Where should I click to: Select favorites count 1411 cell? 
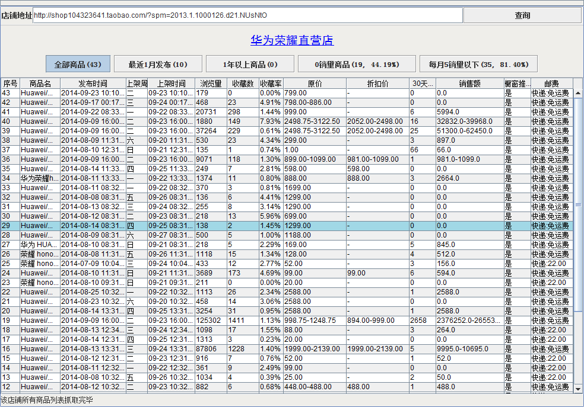(243, 321)
